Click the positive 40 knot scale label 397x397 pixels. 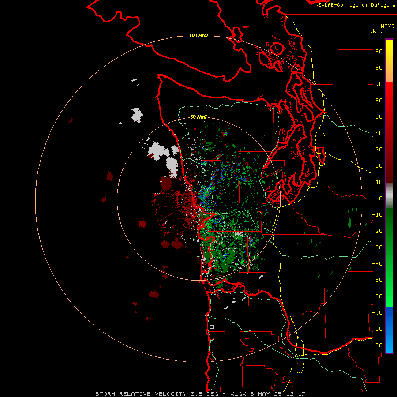tap(379, 133)
